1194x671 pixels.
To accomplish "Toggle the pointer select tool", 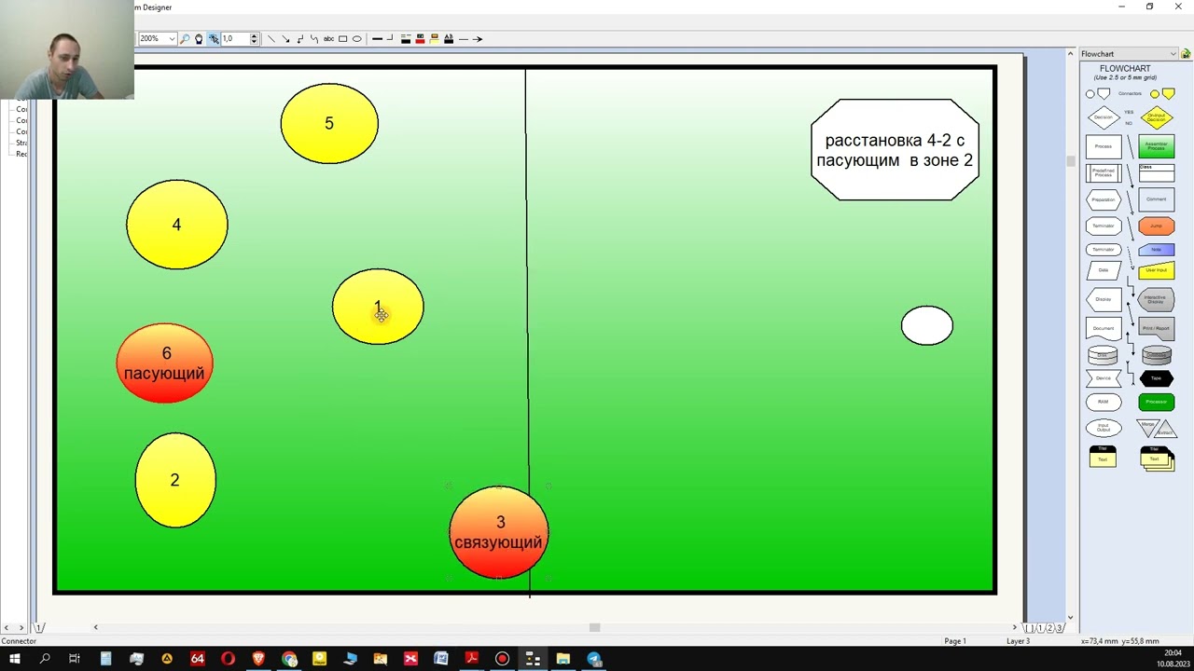I will click(x=214, y=39).
